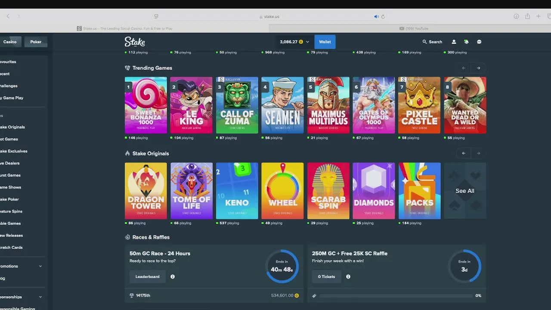Open the notifications bell icon

point(466,42)
